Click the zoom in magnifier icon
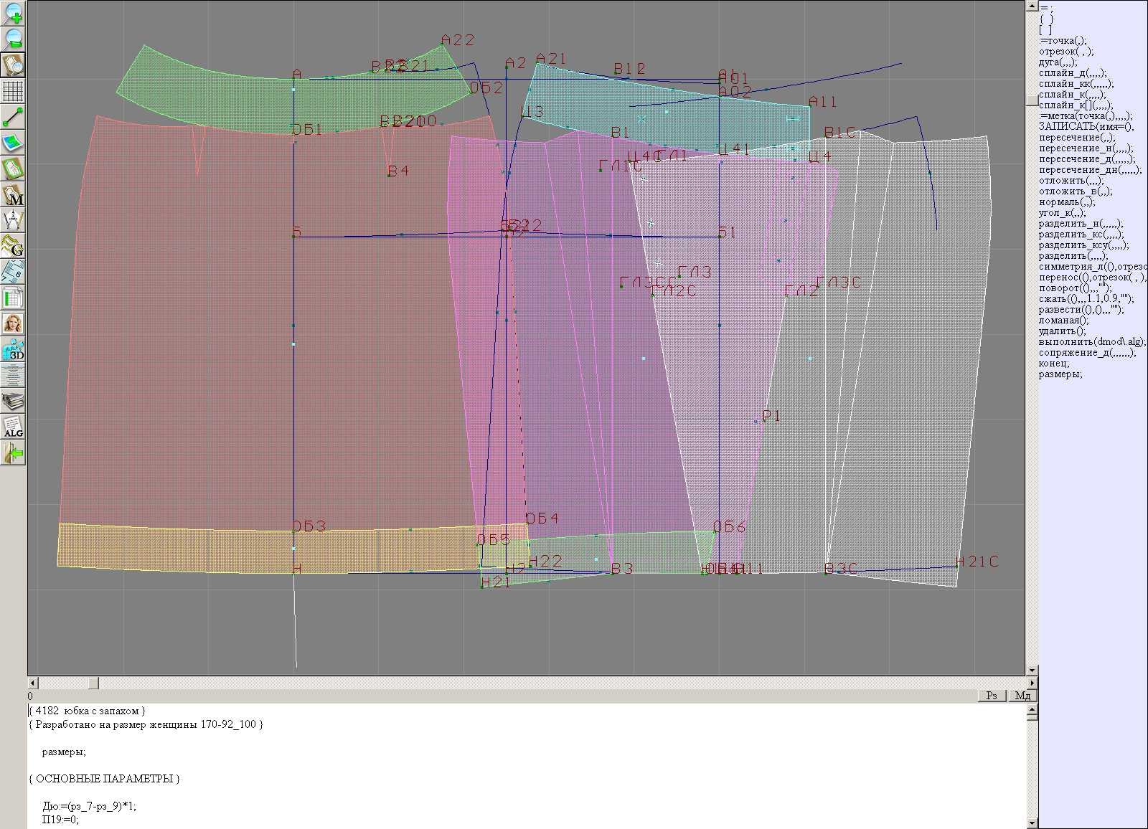Image resolution: width=1148 pixels, height=829 pixels. [x=14, y=13]
